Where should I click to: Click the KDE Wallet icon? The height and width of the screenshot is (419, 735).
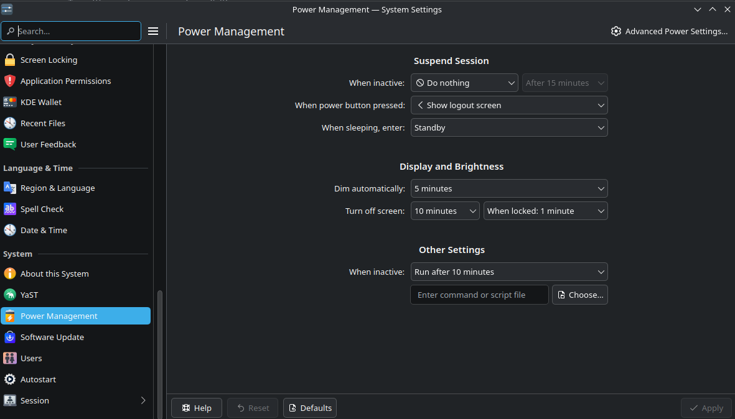pyautogui.click(x=10, y=103)
